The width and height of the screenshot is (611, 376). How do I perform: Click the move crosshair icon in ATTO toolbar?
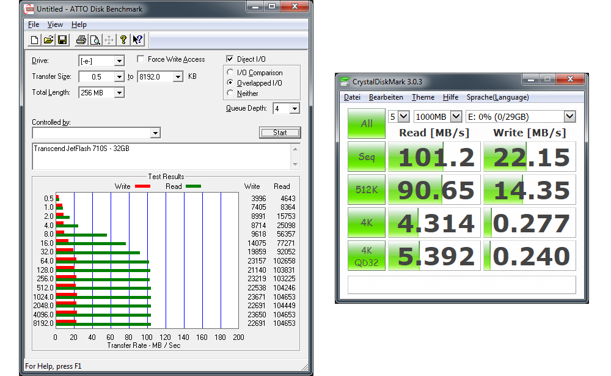[109, 40]
